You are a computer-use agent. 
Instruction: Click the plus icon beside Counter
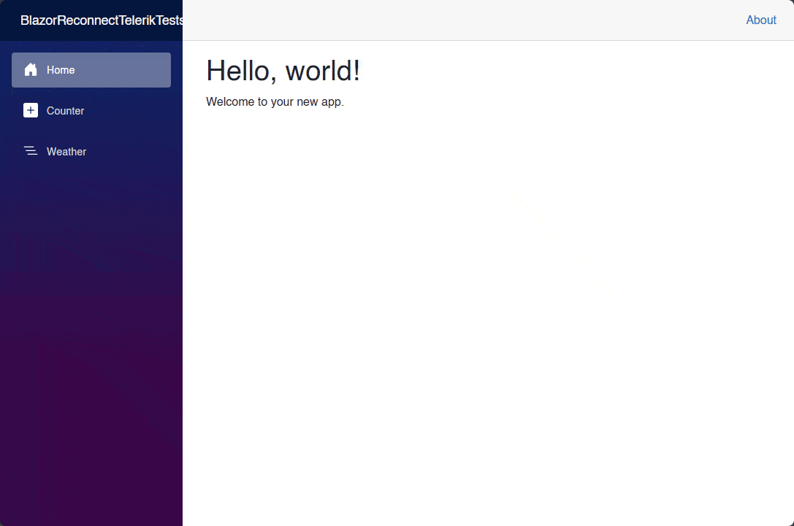point(31,110)
